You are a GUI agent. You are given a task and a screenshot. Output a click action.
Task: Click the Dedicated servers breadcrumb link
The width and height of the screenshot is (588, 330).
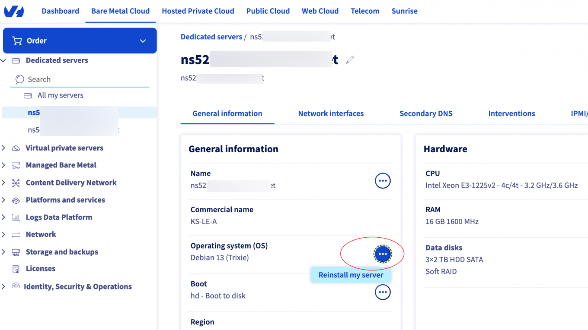tap(211, 37)
